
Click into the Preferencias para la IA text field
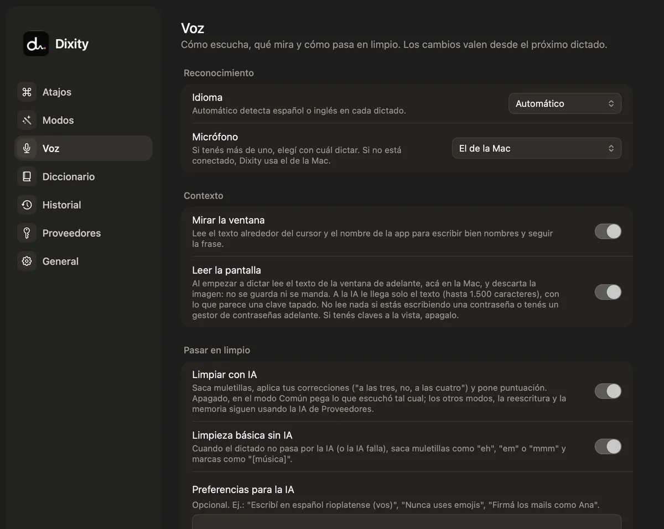[407, 522]
